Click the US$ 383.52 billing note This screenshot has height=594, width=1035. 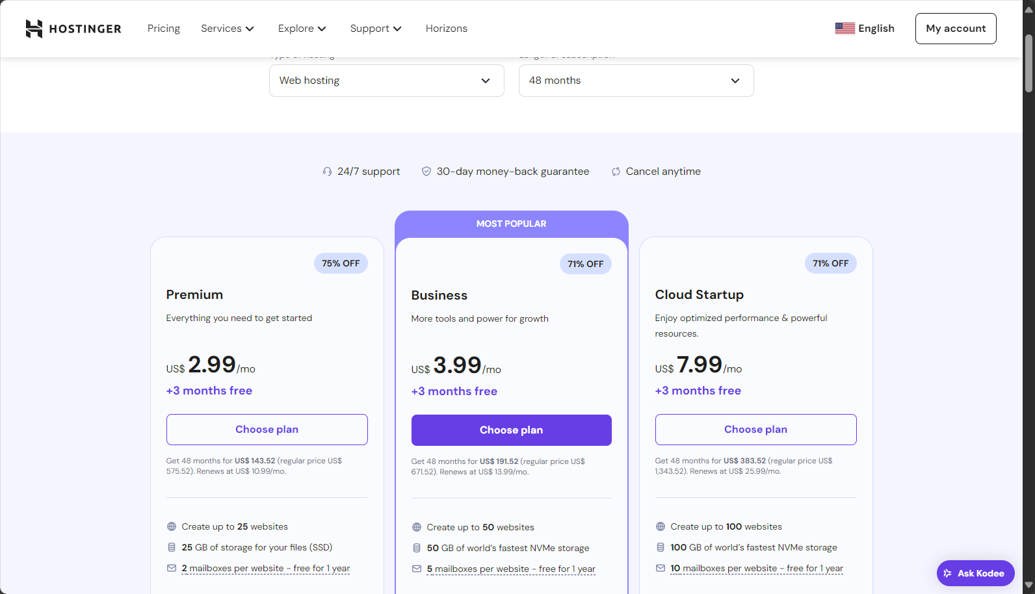pos(744,466)
